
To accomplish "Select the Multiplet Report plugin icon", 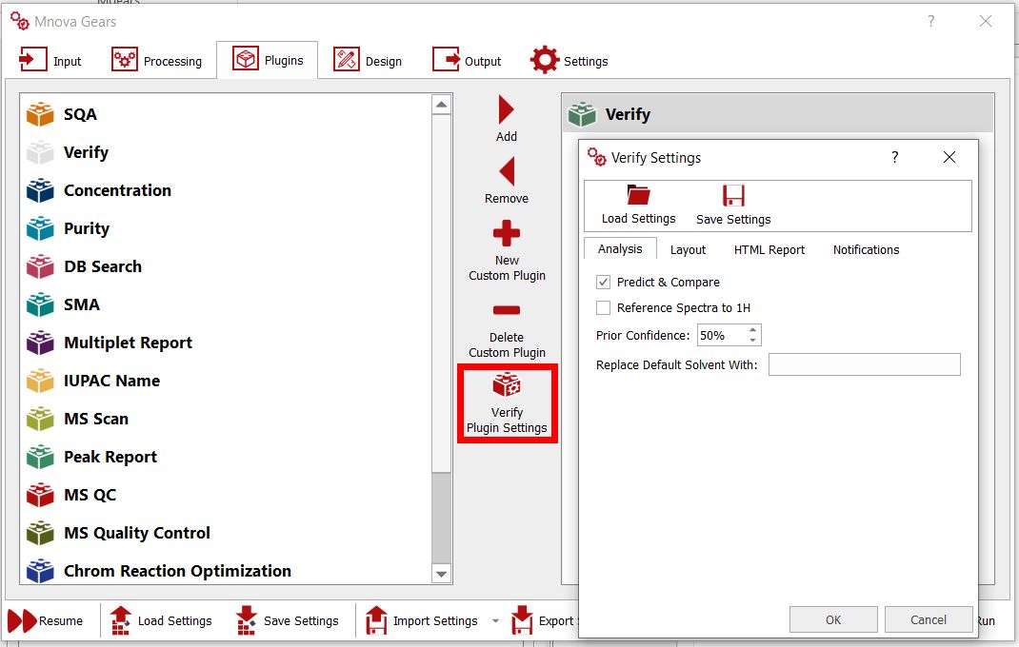I will pos(40,343).
